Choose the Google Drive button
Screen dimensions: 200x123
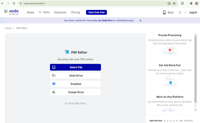click(75, 92)
